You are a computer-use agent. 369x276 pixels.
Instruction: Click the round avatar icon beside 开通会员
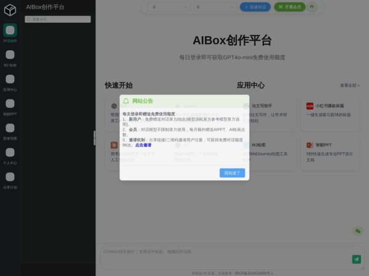[x=312, y=7]
